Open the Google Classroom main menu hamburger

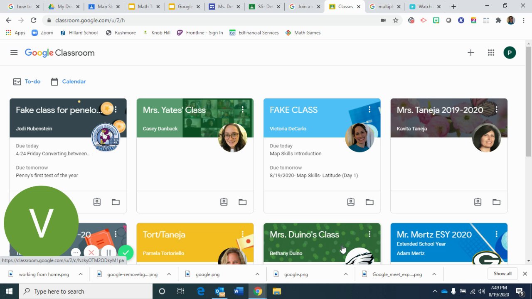[x=14, y=53]
